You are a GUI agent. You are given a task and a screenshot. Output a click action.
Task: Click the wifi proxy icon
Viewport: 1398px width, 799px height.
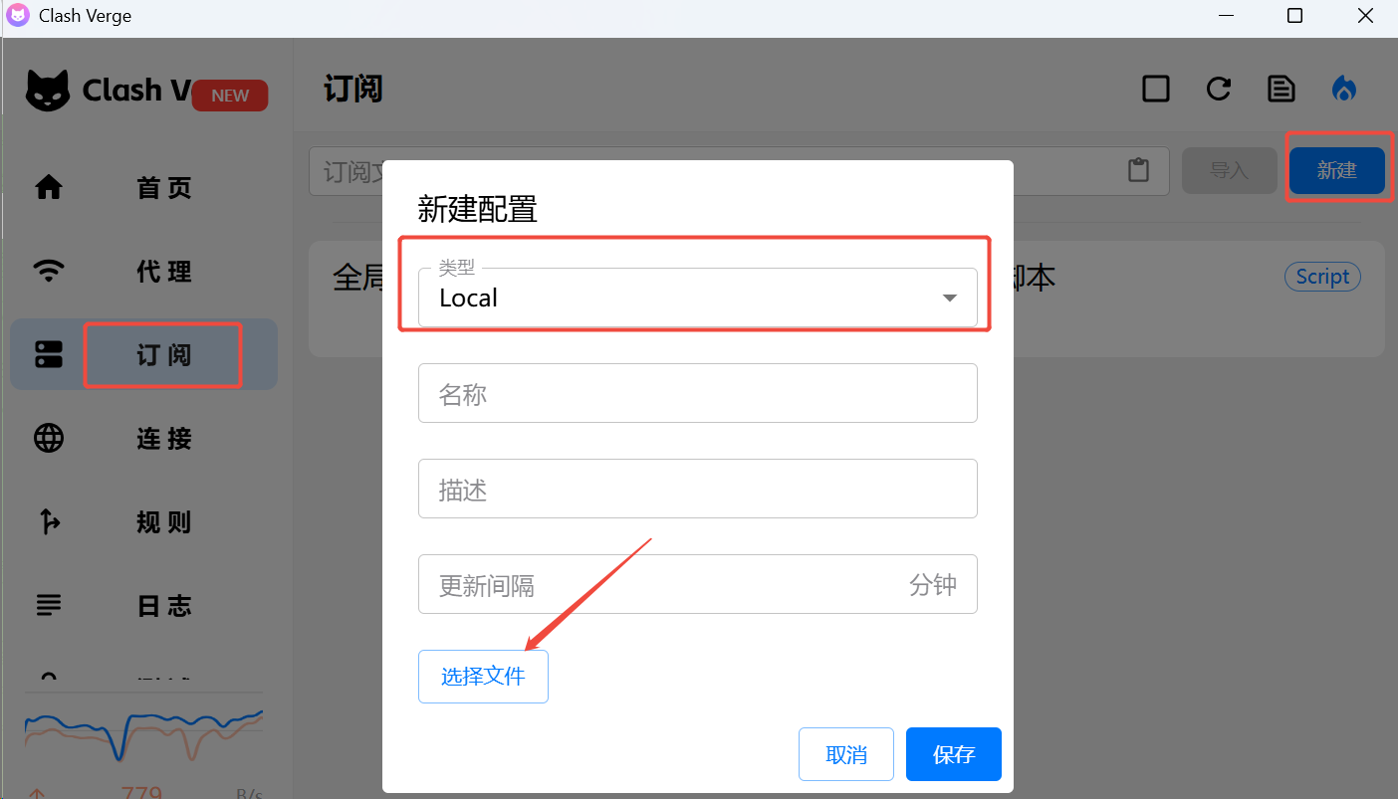(49, 271)
